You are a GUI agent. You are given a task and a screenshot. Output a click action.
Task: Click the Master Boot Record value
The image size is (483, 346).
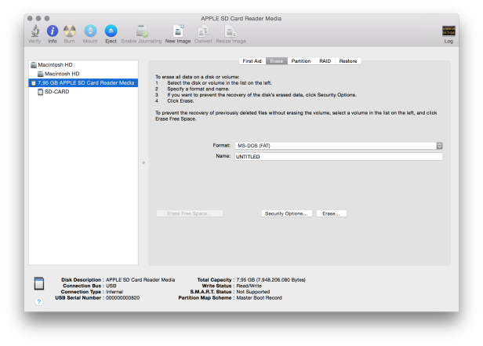(x=259, y=297)
